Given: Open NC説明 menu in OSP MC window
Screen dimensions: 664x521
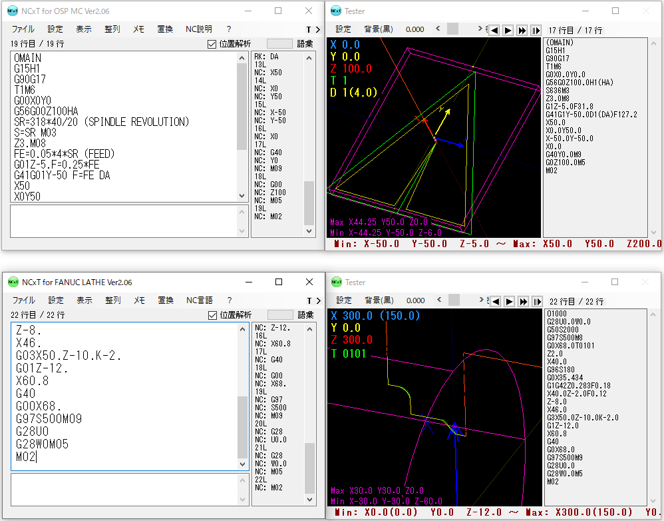Looking at the screenshot, I should point(199,29).
